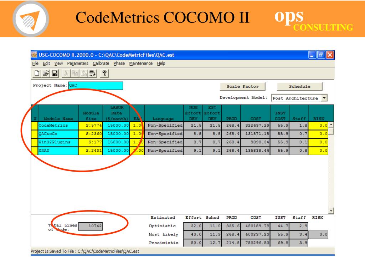Viewport: 365px width, 274px height.
Task: Click the COST value 322637.29
Action: click(x=255, y=125)
